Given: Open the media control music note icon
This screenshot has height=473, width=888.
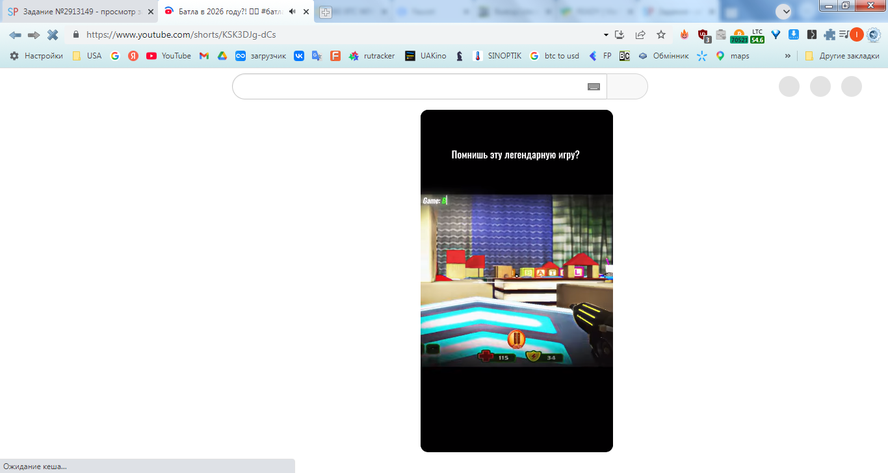Looking at the screenshot, I should (843, 34).
